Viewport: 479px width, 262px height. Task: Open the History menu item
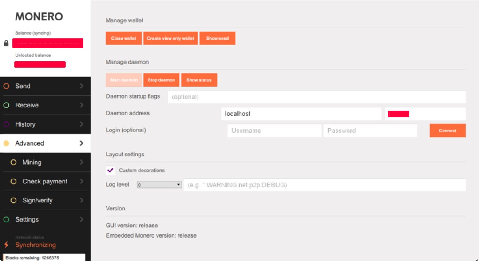45,124
